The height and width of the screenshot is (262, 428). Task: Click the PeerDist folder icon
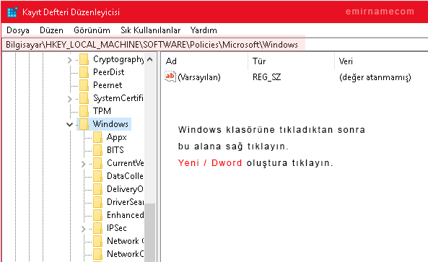[x=84, y=72]
